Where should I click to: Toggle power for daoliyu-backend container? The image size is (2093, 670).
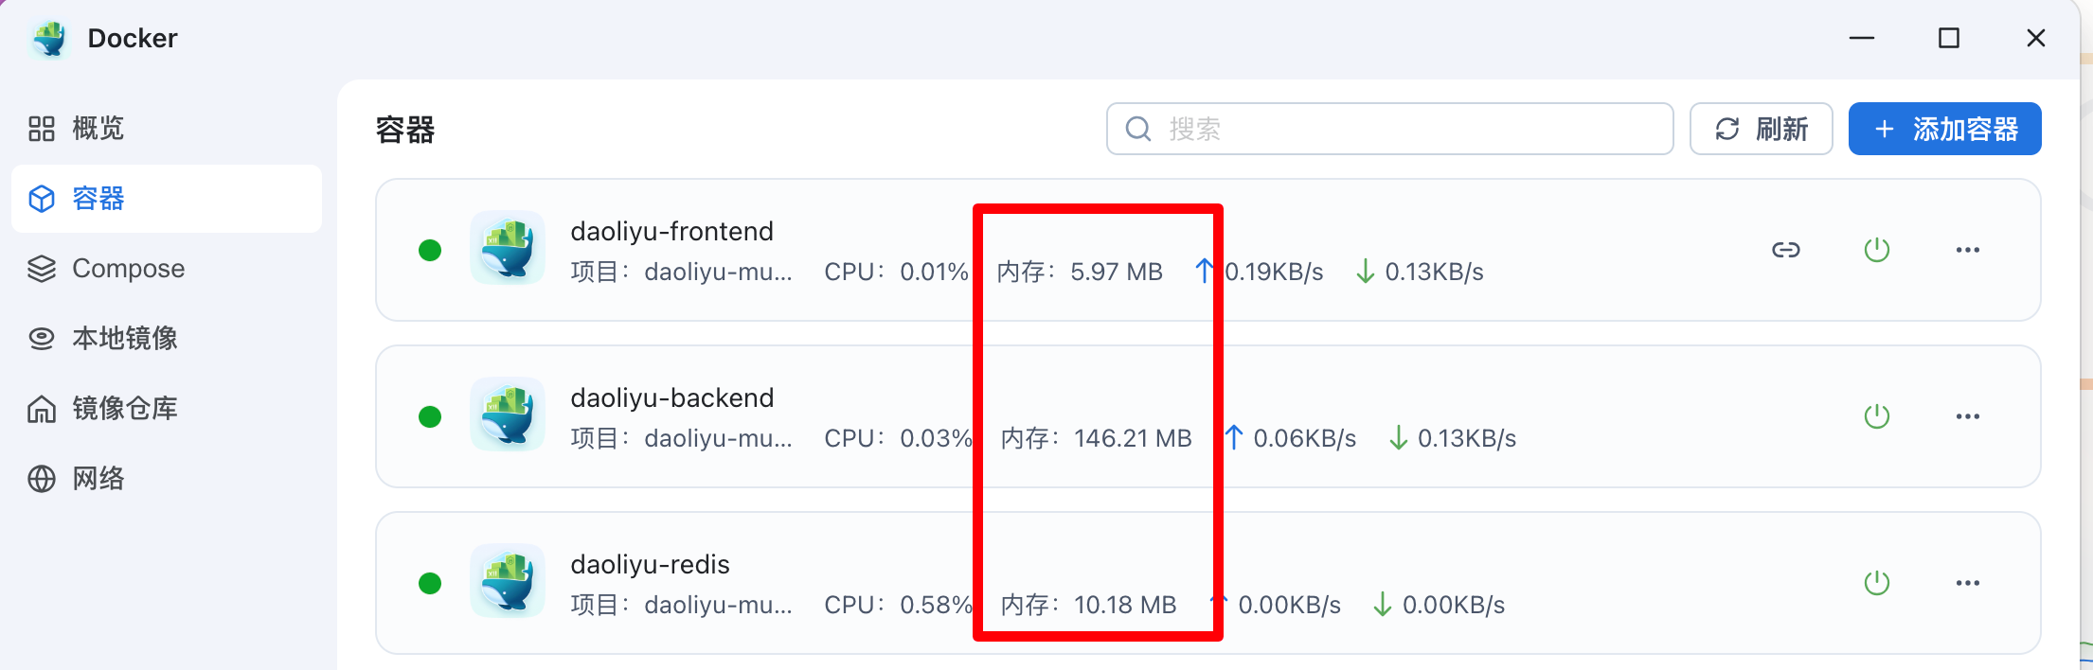point(1876,416)
